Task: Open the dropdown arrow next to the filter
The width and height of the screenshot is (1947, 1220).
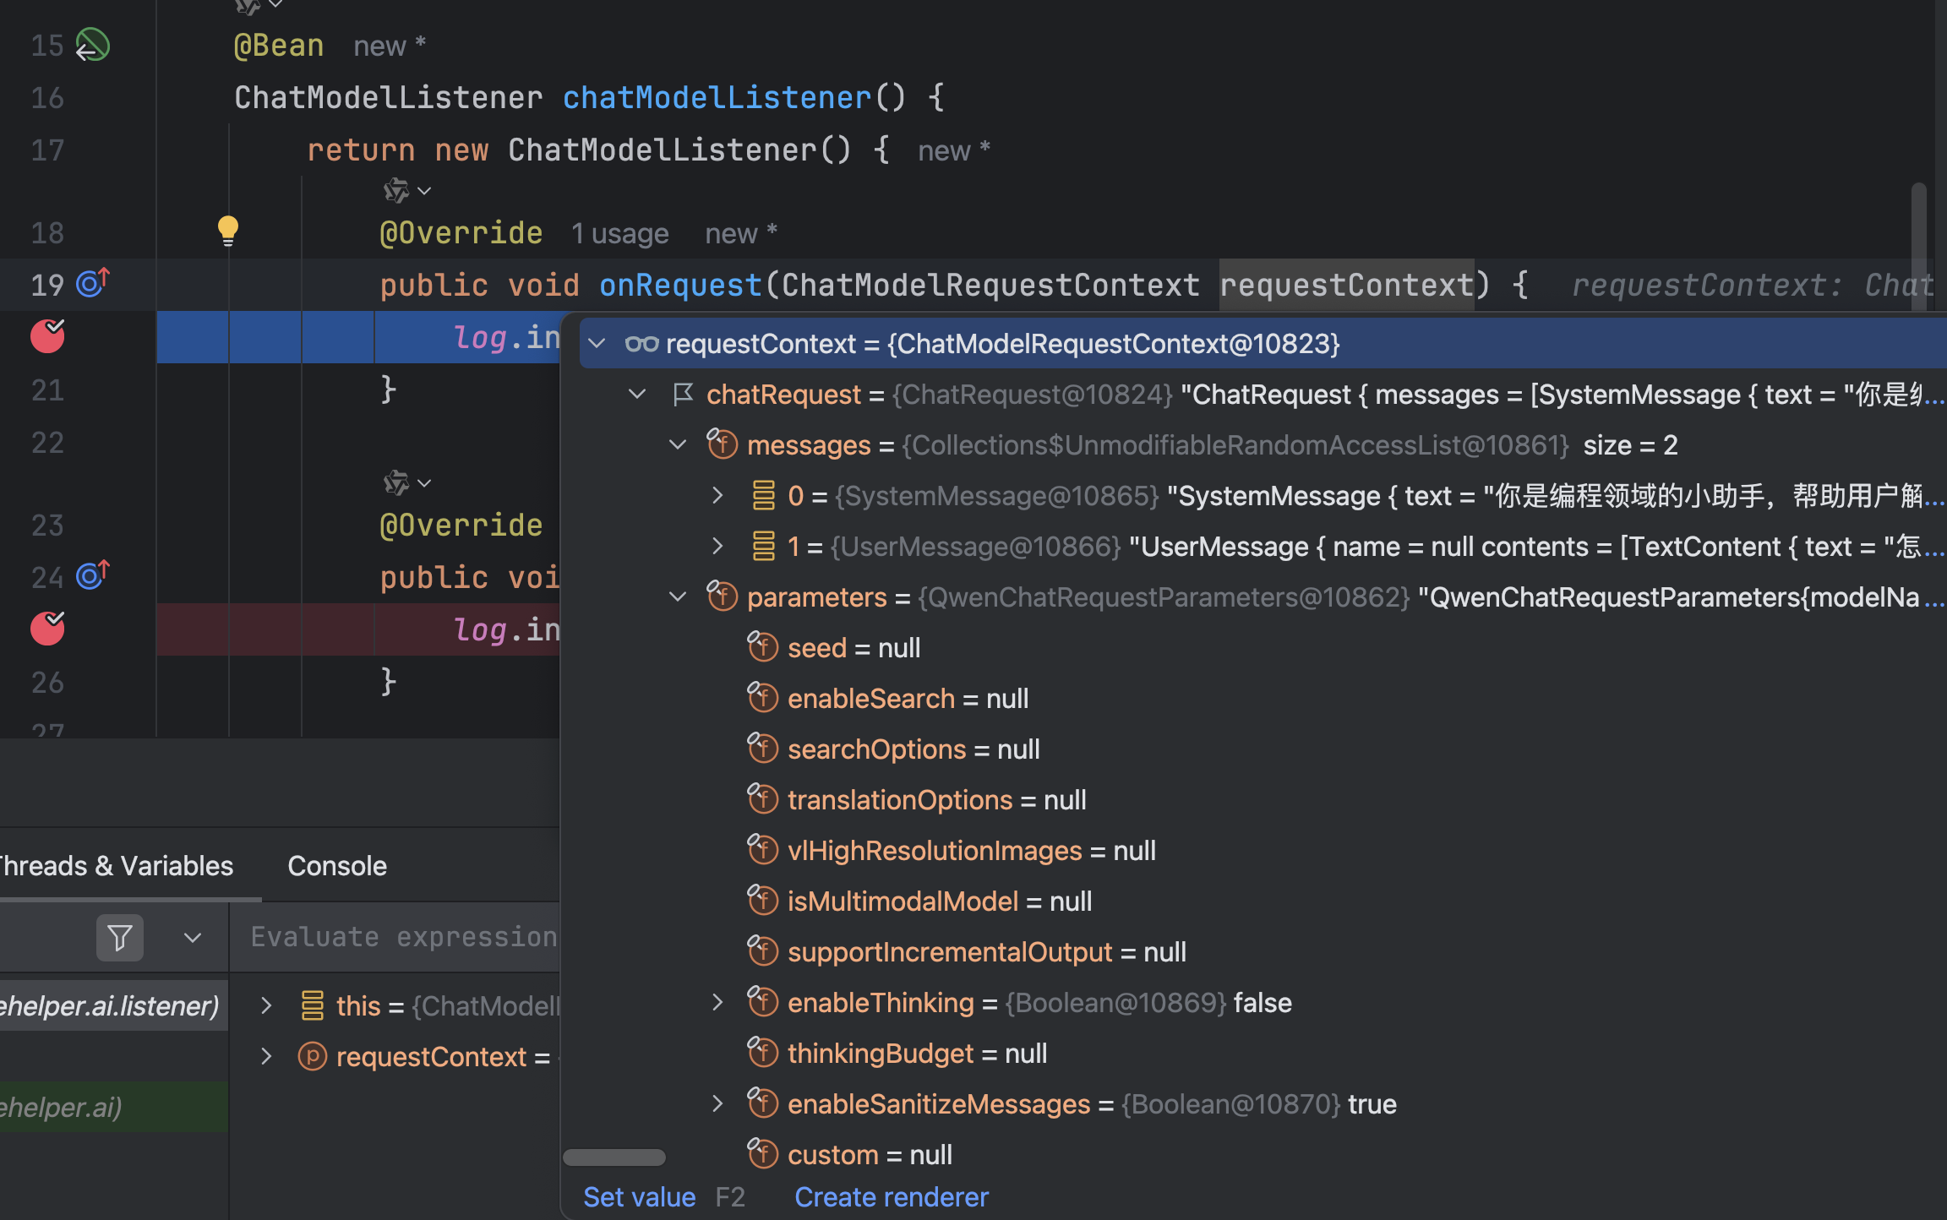Action: coord(193,938)
